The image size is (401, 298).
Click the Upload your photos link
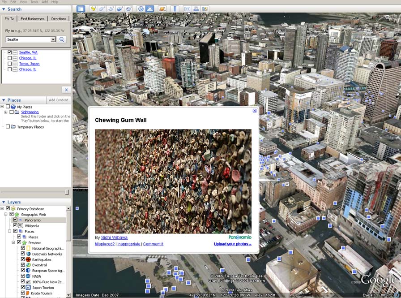[233, 244]
